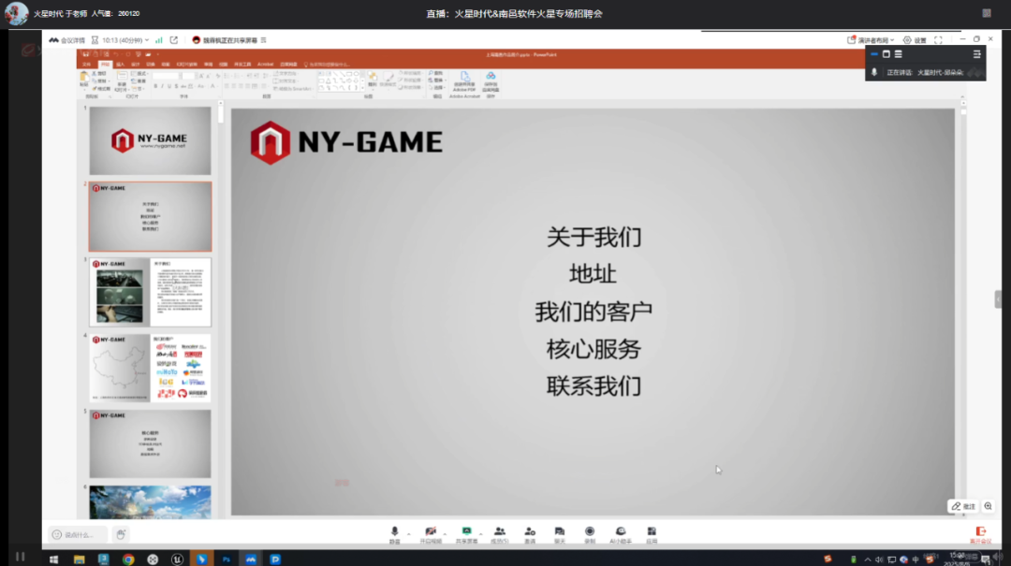Open the meeting members list
Image resolution: width=1011 pixels, height=566 pixels.
[x=500, y=534]
